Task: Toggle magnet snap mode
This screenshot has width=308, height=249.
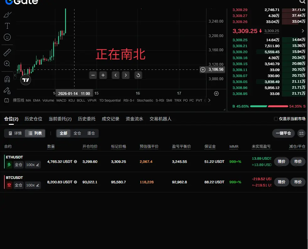Action: click(7, 79)
